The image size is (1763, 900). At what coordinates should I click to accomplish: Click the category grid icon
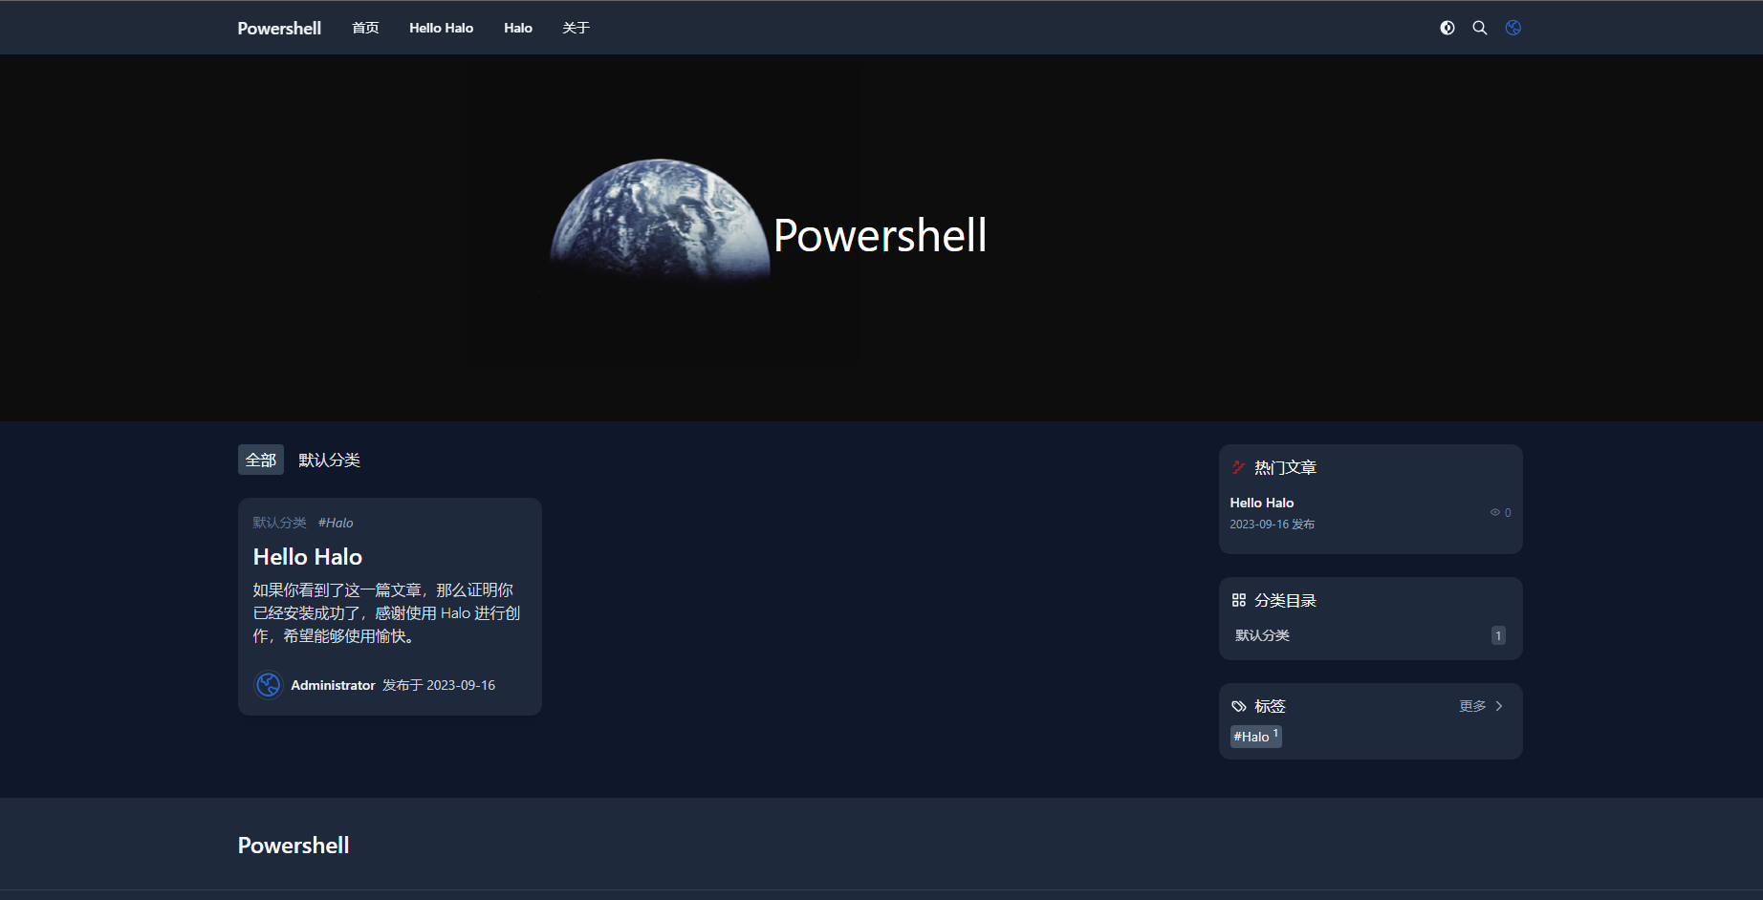[x=1239, y=600]
